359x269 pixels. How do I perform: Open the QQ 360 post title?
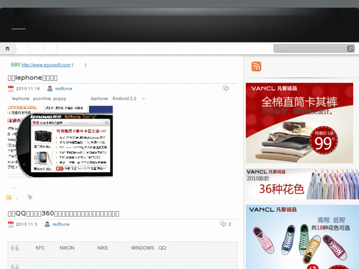63,214
